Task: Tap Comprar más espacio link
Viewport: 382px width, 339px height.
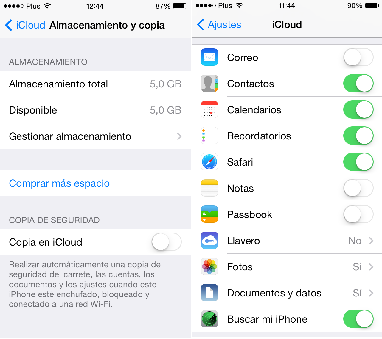Action: 59,183
